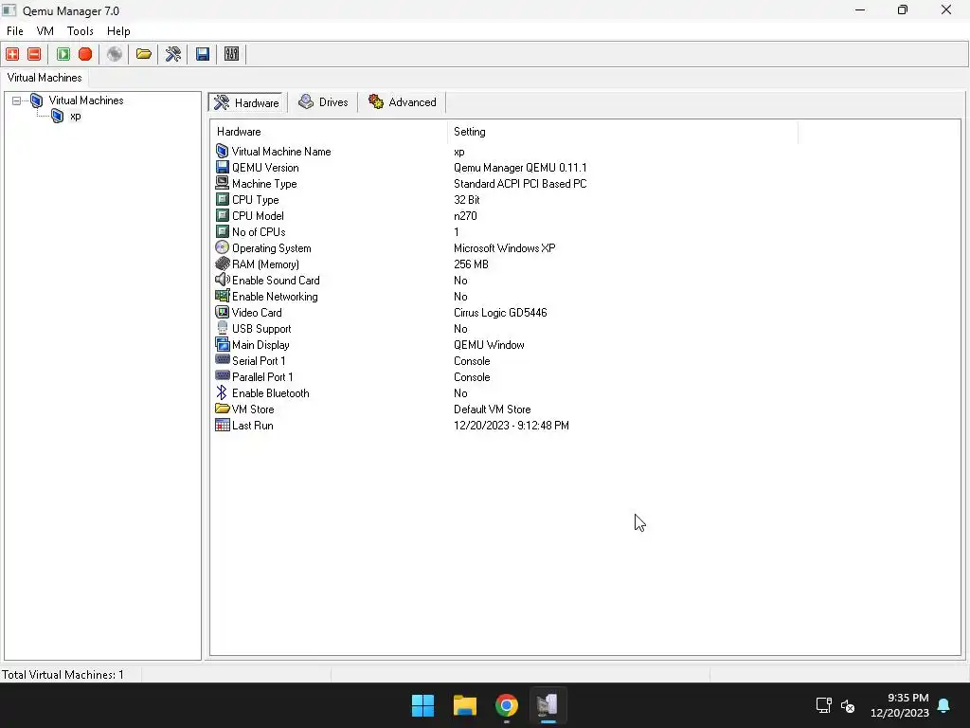Screen dimensions: 970x728
Task: Click the 'n270' CPU model value
Action: pos(465,215)
